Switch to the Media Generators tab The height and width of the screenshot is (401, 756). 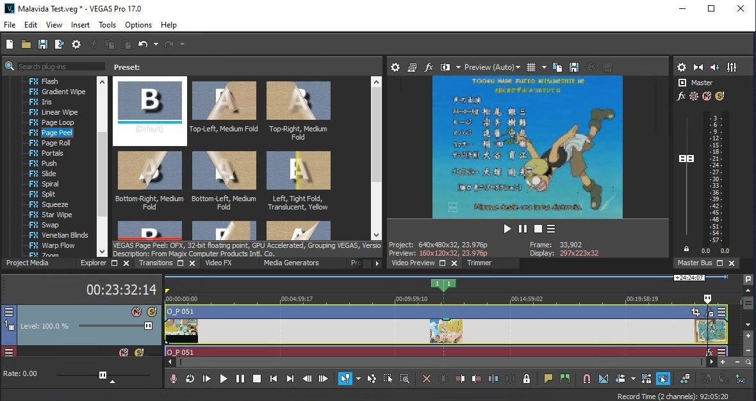point(291,263)
